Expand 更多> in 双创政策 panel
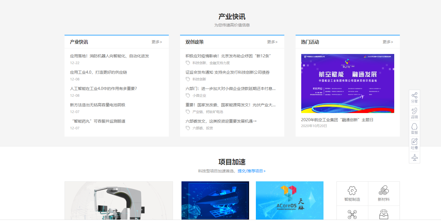 coord(272,42)
